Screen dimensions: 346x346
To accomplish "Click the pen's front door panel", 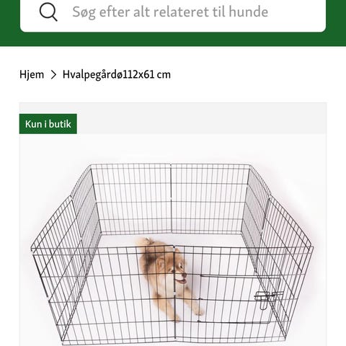I will tap(239, 299).
